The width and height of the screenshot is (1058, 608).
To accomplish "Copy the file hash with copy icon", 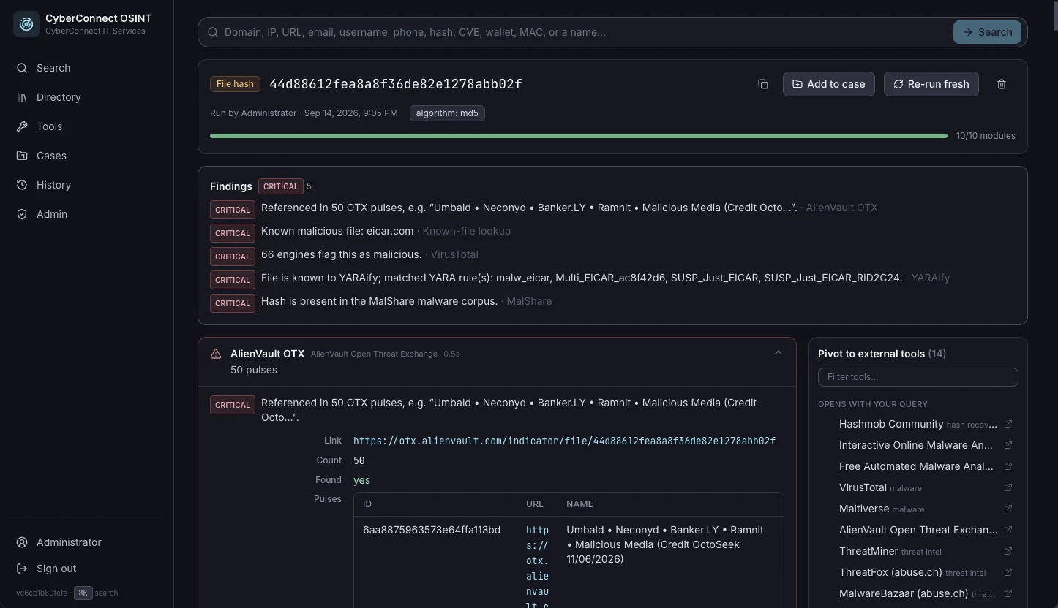I will click(x=763, y=84).
